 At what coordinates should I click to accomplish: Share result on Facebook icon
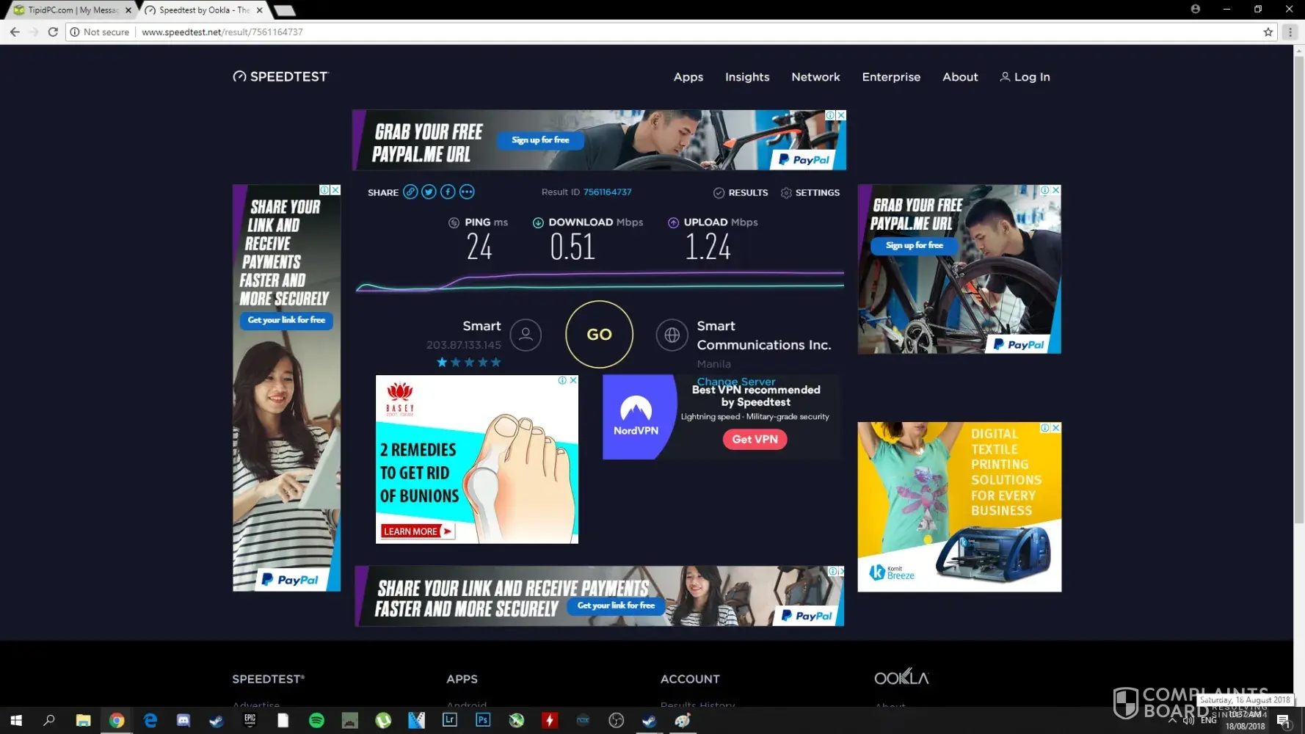pyautogui.click(x=448, y=192)
